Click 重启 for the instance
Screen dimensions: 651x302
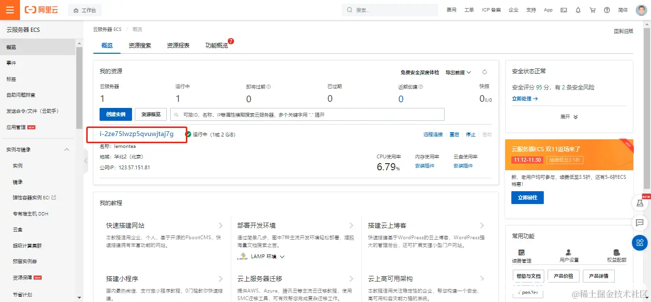454,135
